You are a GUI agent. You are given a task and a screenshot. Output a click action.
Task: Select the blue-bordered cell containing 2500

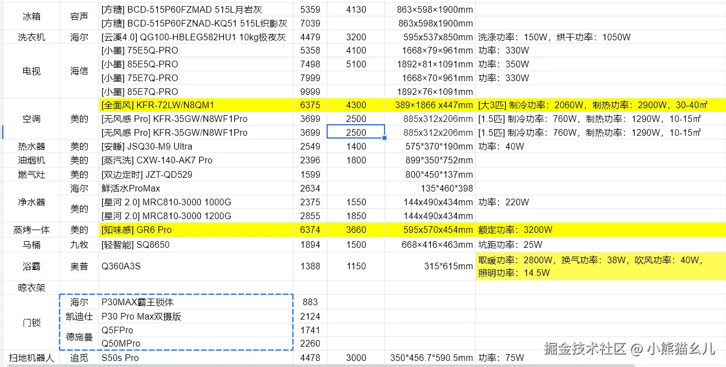coord(356,132)
